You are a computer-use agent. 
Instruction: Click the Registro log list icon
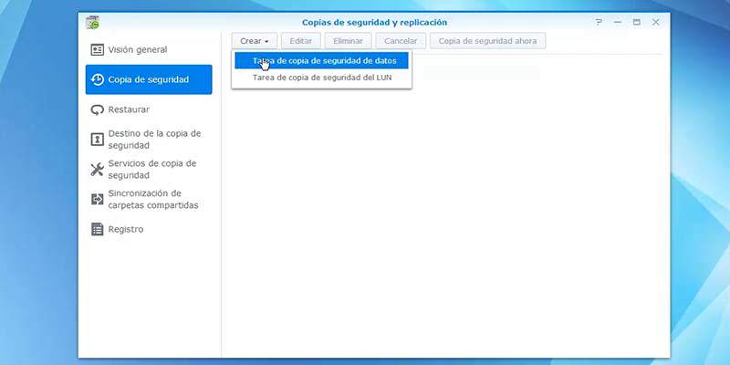click(98, 229)
